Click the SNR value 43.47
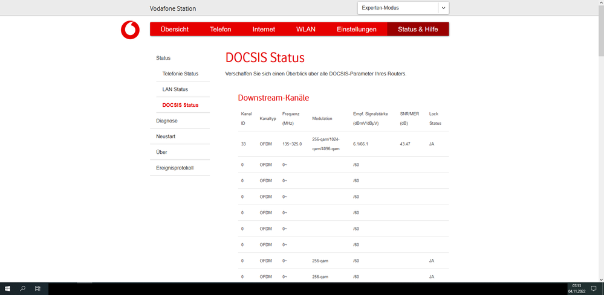604x295 pixels. [x=405, y=144]
